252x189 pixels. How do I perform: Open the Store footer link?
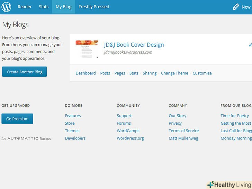coord(70,123)
